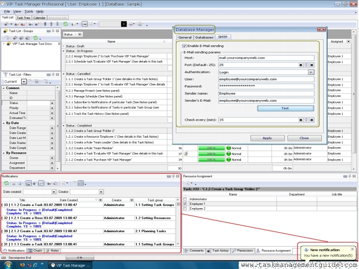Uncheck the Employee 1 resource checkbox
Image resolution: width=359 pixels, height=269 pixels.
pyautogui.click(x=185, y=204)
